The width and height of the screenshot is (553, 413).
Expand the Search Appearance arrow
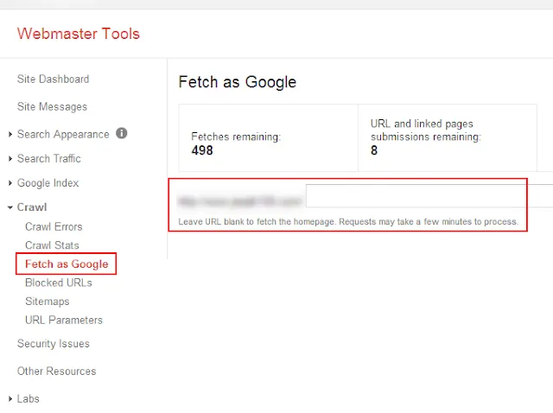click(x=10, y=135)
